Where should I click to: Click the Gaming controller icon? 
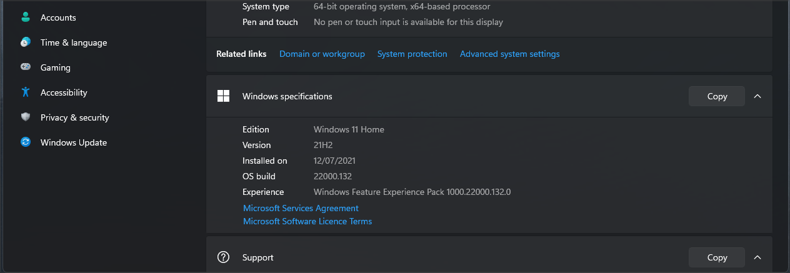[x=26, y=67]
